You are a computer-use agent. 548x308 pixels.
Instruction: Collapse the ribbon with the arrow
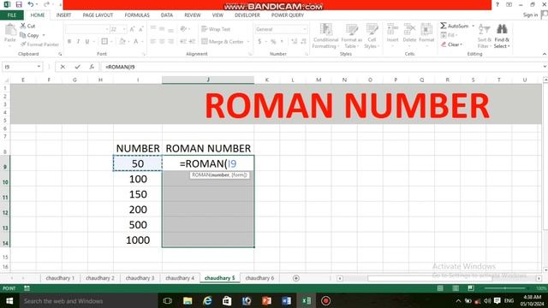click(x=545, y=54)
